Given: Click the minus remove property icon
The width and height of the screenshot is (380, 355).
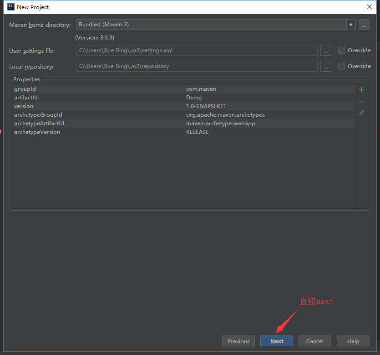Looking at the screenshot, I should (362, 101).
